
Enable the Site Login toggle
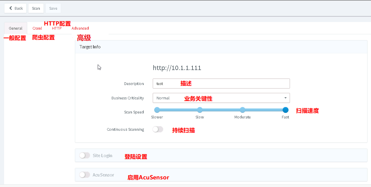tap(85, 155)
